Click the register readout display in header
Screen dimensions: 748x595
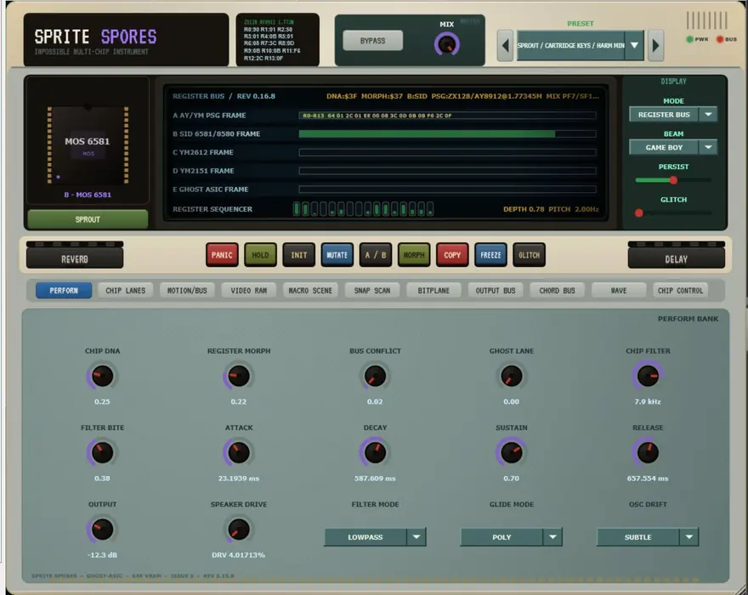278,40
